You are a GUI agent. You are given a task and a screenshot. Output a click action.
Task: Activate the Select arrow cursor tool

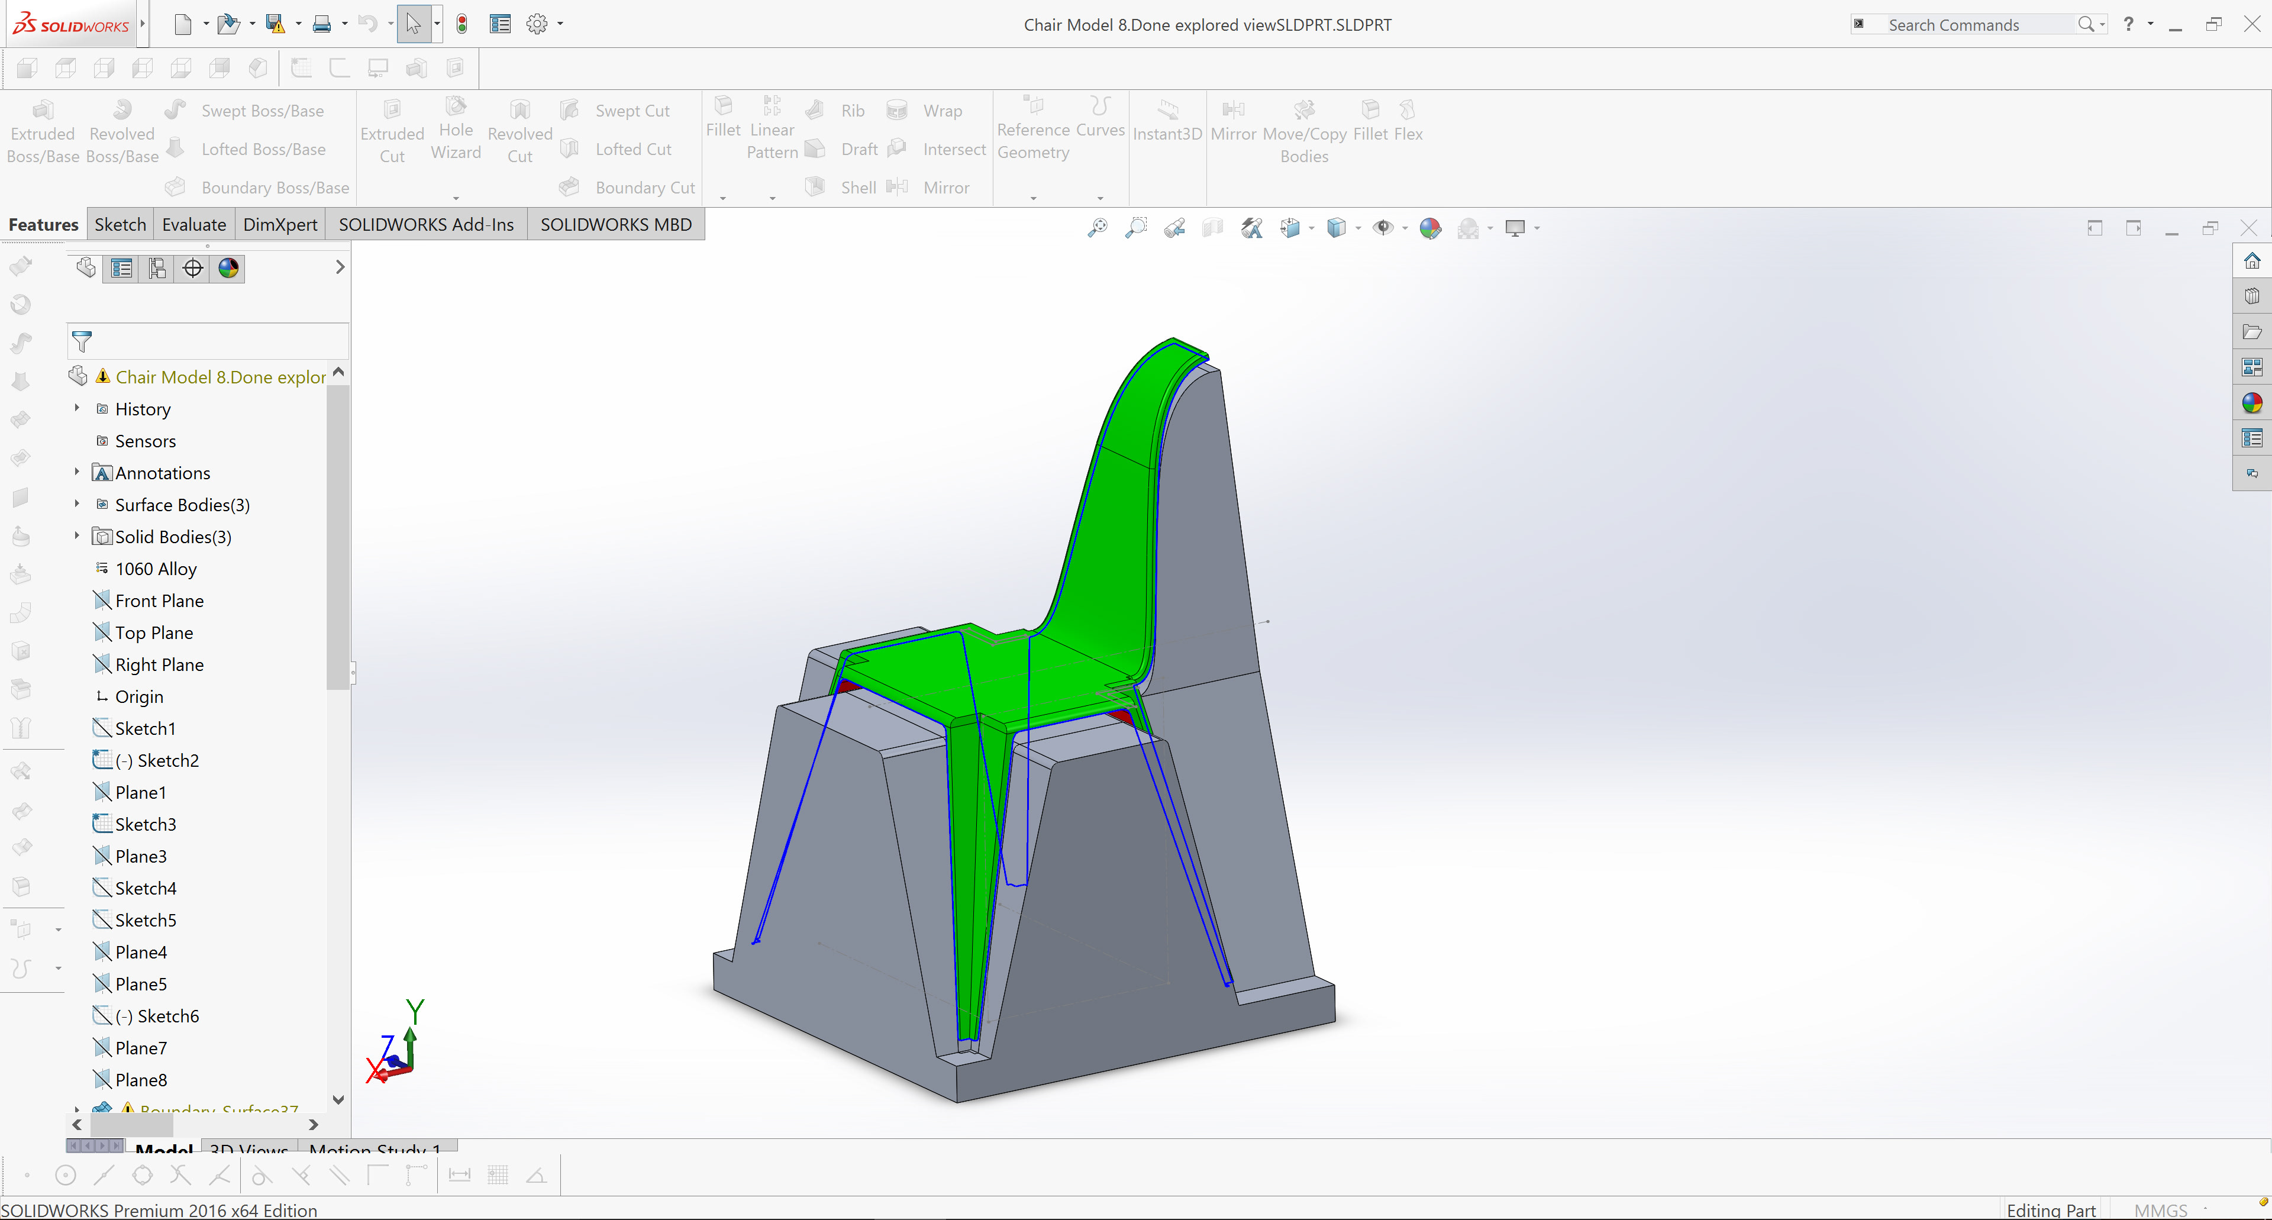click(414, 24)
